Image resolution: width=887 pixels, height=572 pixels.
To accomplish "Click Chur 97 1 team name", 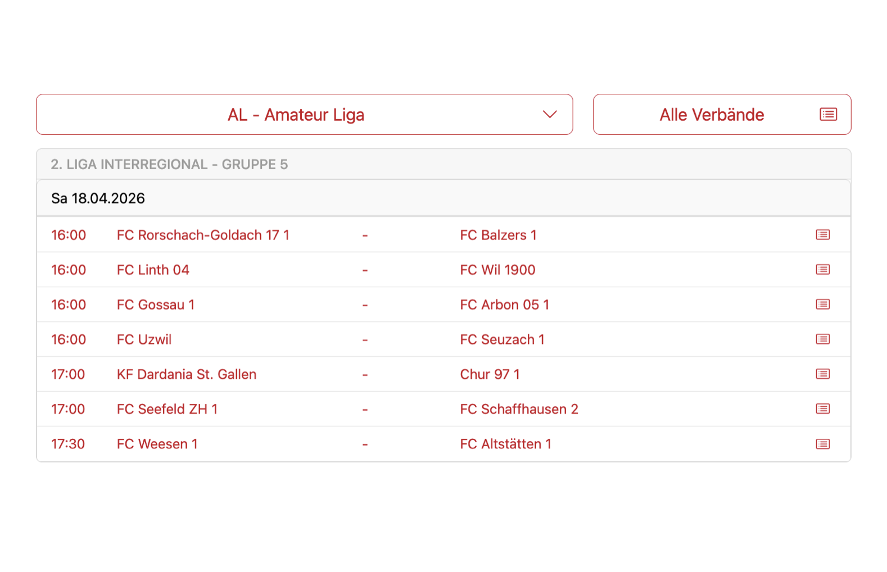I will 490,374.
